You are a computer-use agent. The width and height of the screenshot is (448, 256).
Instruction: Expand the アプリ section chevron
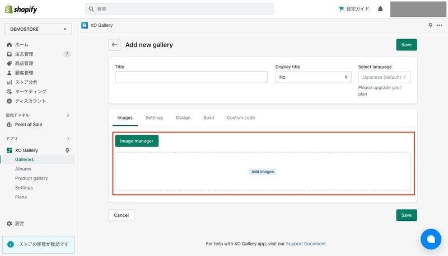pos(68,139)
